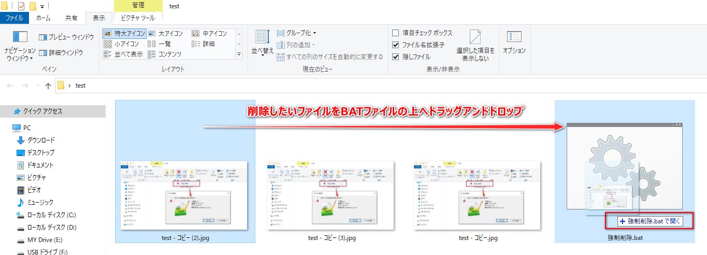Image resolution: width=707 pixels, height=255 pixels.
Task: Toggle the プレビュー ウィンドウ pane
Action: click(66, 37)
